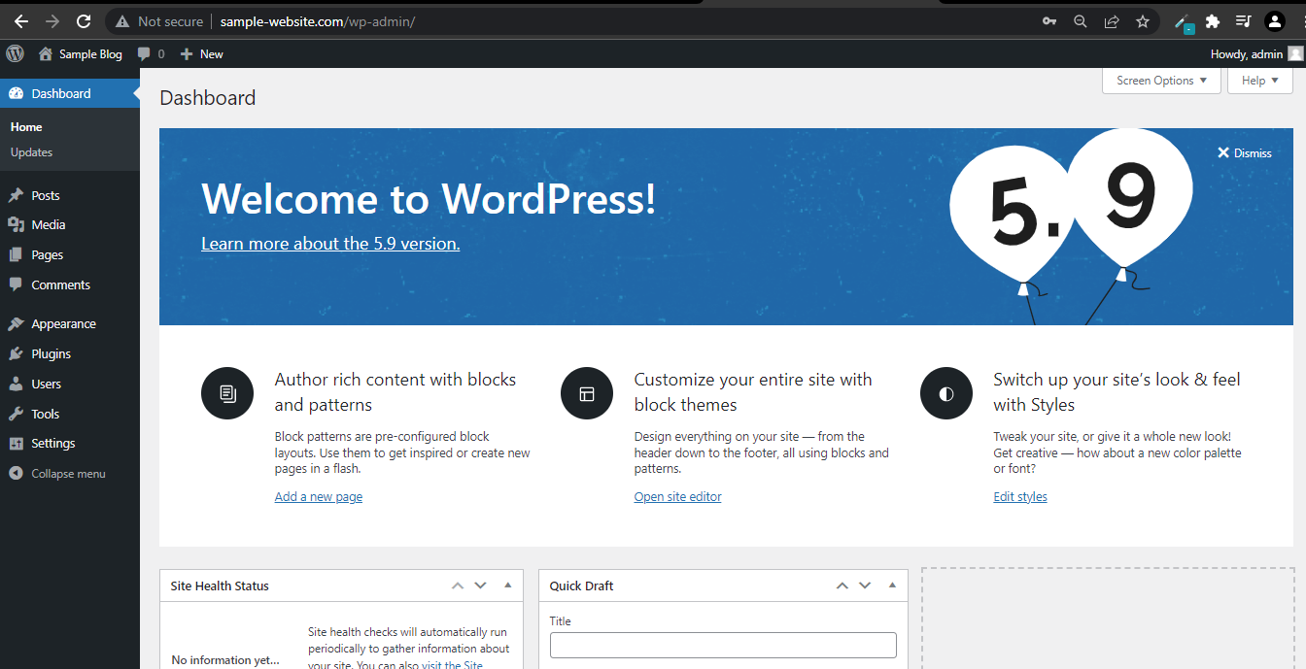The image size is (1306, 669).
Task: Dismiss the Welcome to WordPress banner
Action: 1245,152
